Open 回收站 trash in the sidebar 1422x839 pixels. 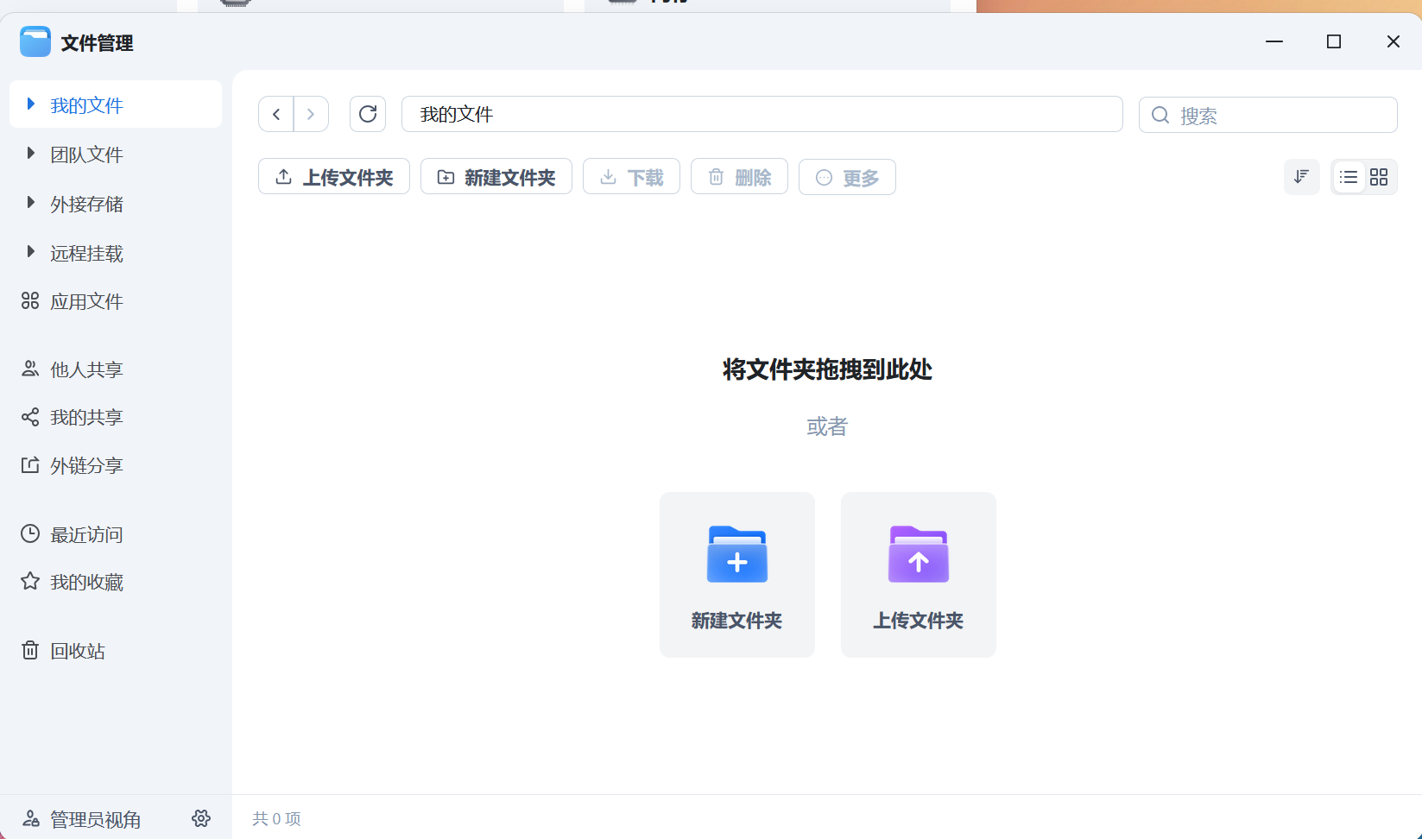[x=77, y=651]
